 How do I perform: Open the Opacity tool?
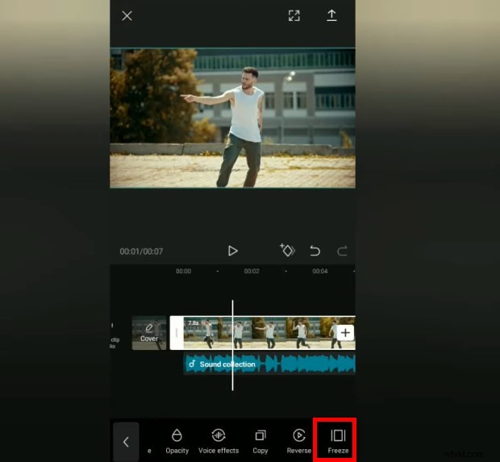tap(177, 442)
